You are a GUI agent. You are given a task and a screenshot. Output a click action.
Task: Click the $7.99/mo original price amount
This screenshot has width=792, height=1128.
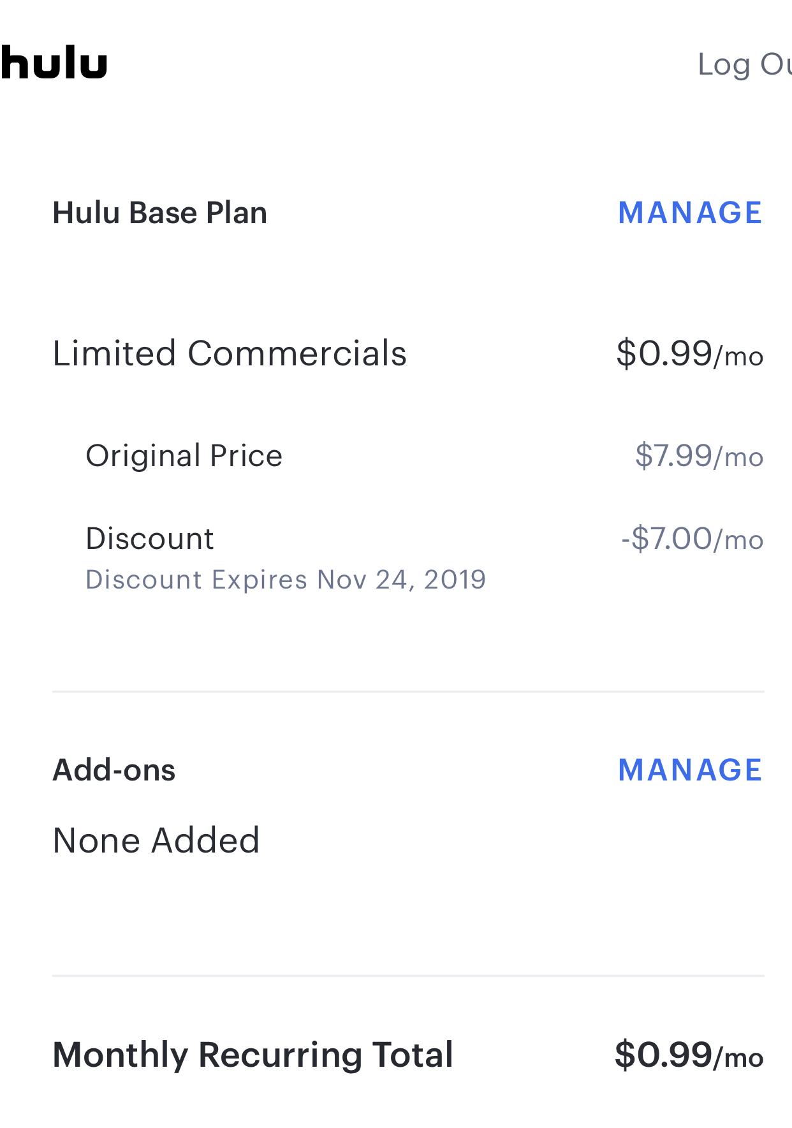[x=699, y=456]
